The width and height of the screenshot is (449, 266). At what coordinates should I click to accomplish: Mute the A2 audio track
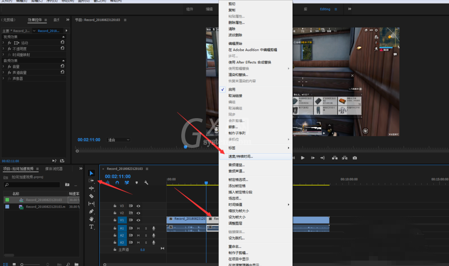pyautogui.click(x=138, y=235)
